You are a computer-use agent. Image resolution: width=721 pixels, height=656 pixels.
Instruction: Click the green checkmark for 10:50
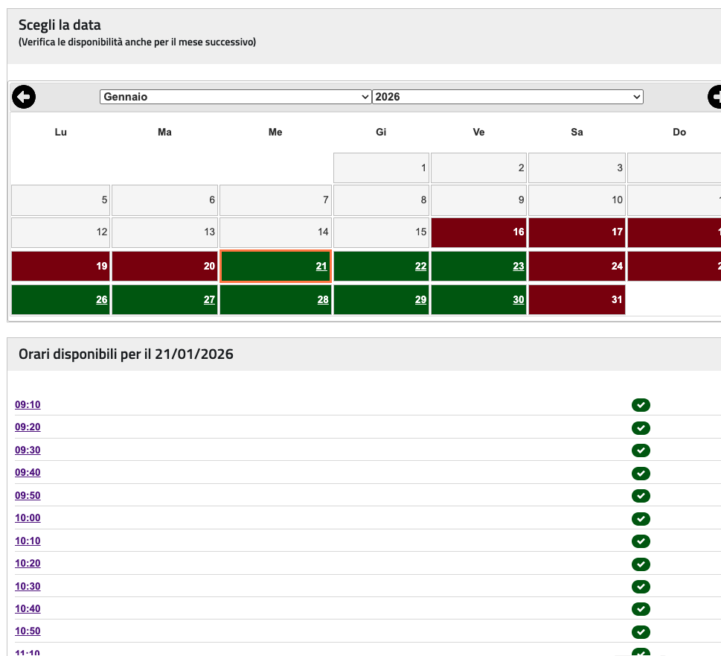click(x=641, y=632)
